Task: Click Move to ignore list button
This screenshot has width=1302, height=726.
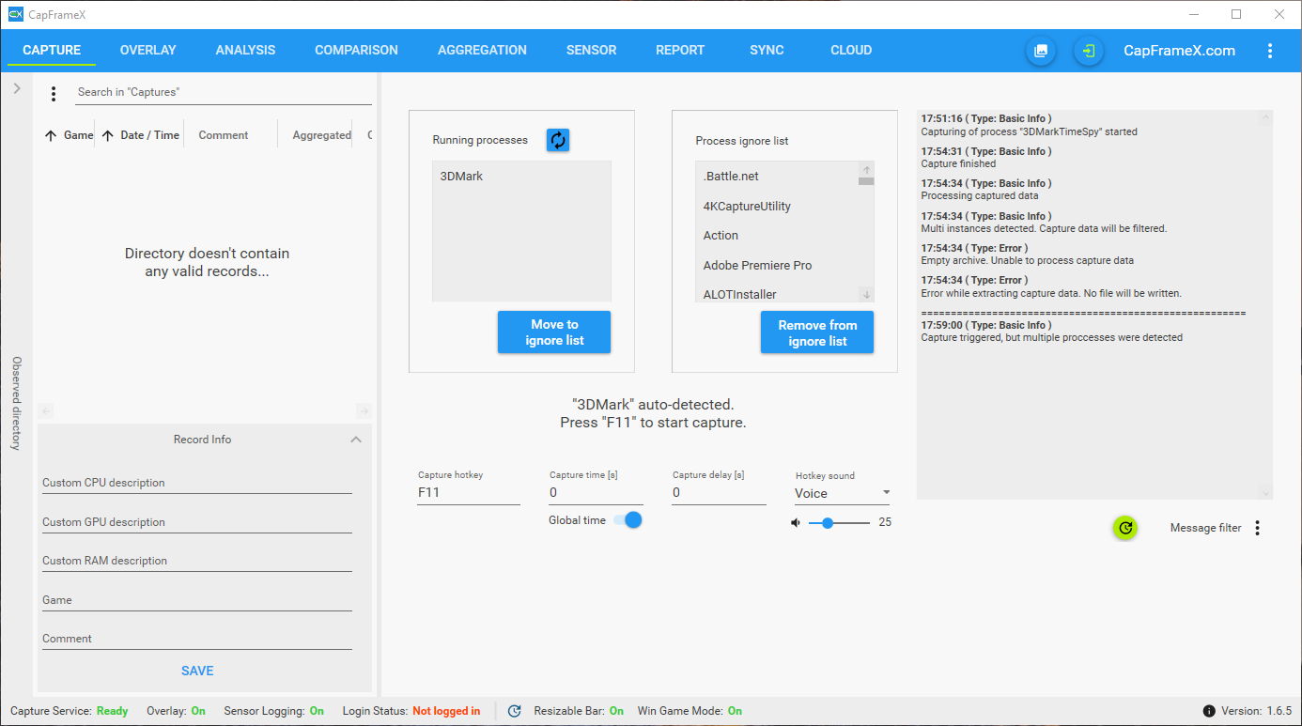Action: (x=554, y=332)
